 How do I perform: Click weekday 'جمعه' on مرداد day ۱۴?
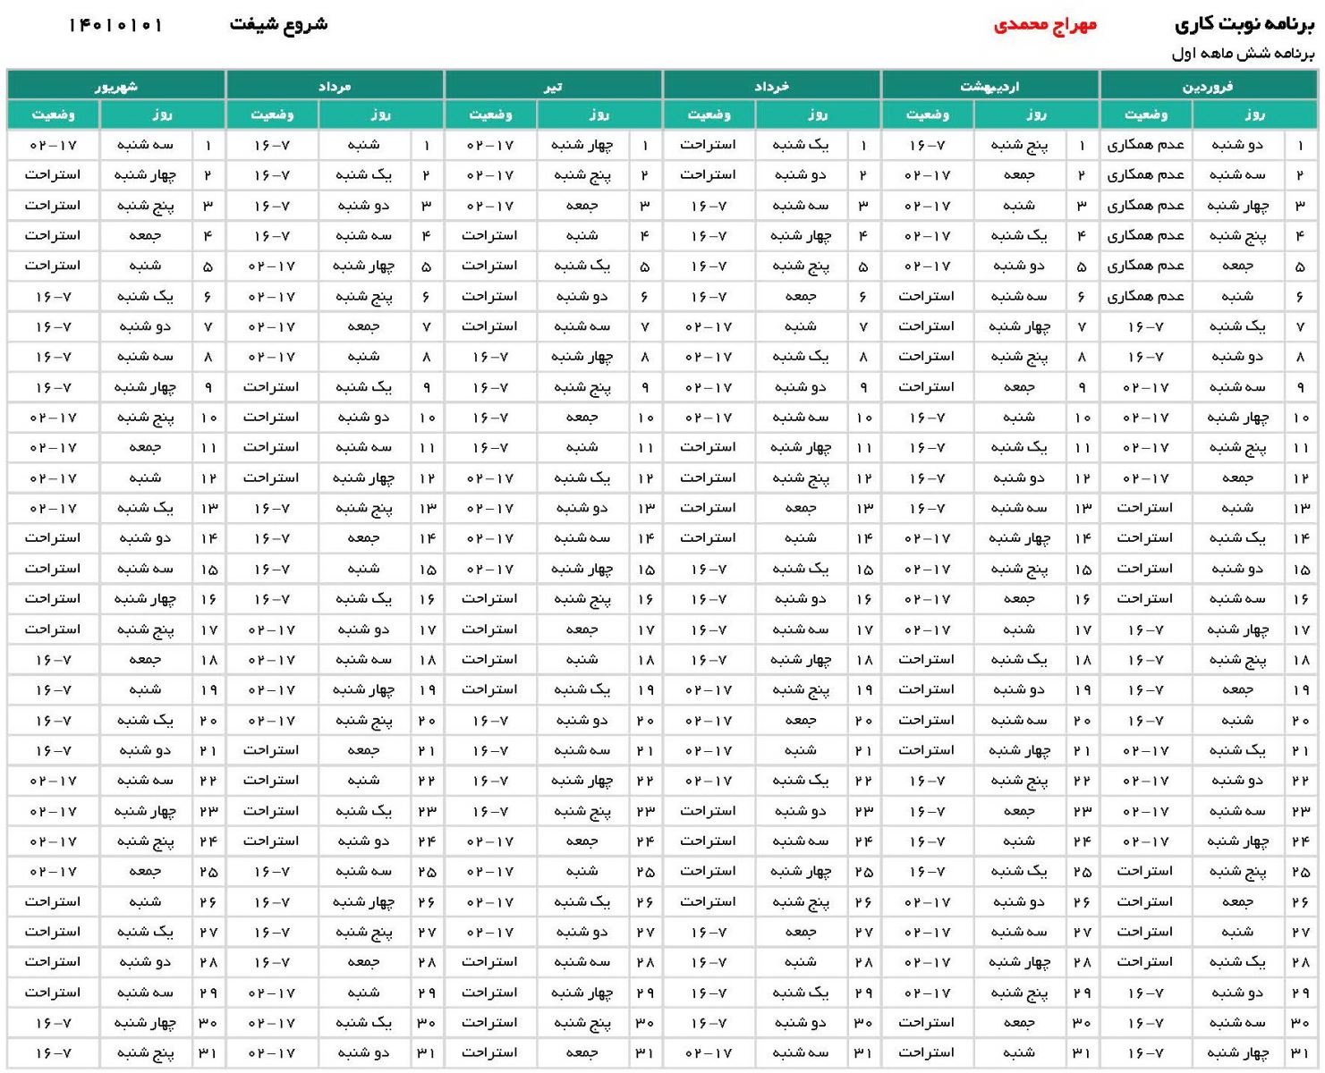coord(364,538)
